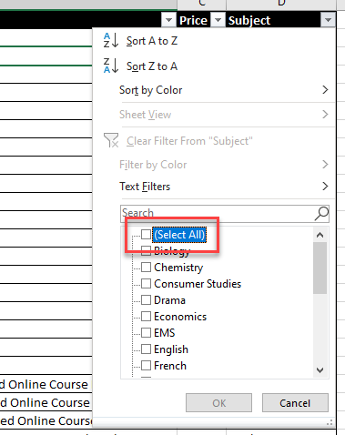Click the search magnifier icon
This screenshot has width=345, height=435.
point(321,214)
